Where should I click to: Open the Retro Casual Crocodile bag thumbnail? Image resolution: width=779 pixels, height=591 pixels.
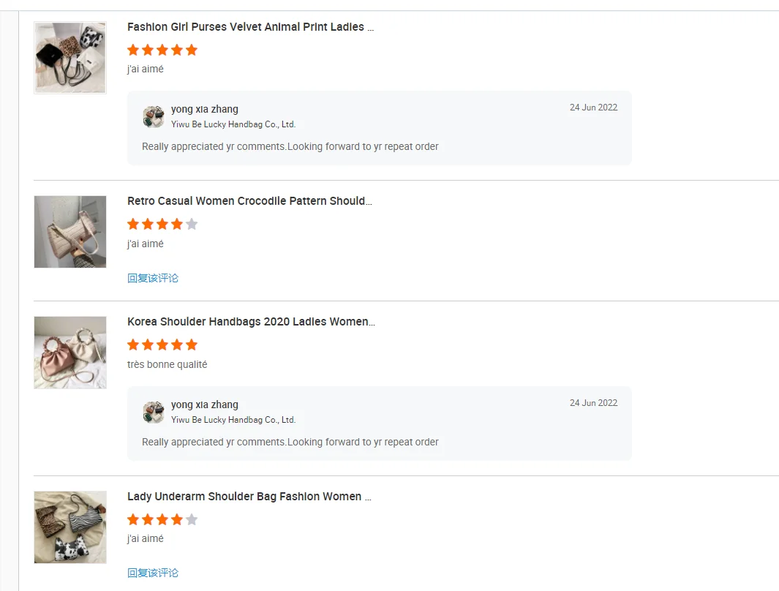(x=70, y=232)
